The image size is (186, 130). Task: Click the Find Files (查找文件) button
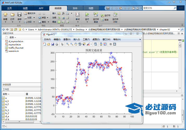tap(29, 13)
